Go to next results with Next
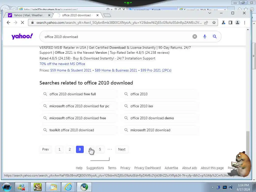The height and width of the screenshot is (192, 256). tap(122, 149)
